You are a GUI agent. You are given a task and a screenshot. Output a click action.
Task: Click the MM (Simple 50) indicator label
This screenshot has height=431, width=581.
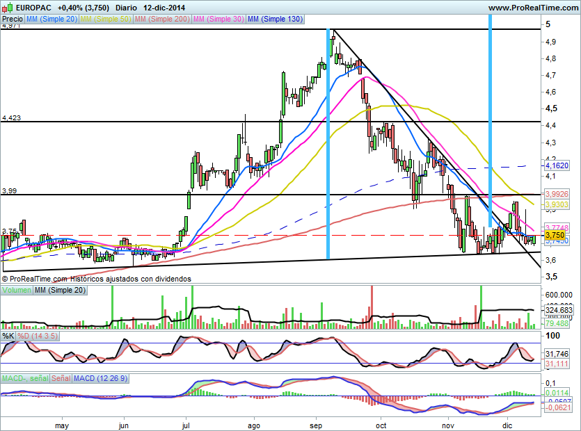click(105, 19)
